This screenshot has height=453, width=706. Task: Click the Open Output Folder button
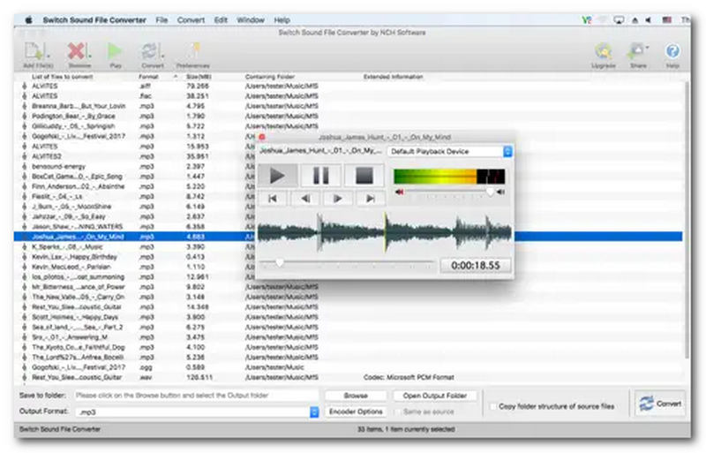coord(434,396)
